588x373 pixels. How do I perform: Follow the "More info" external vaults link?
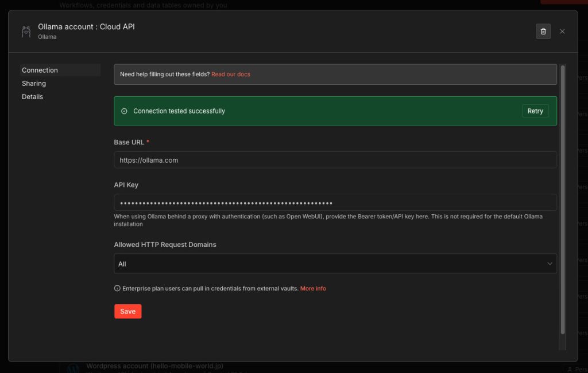pyautogui.click(x=313, y=289)
